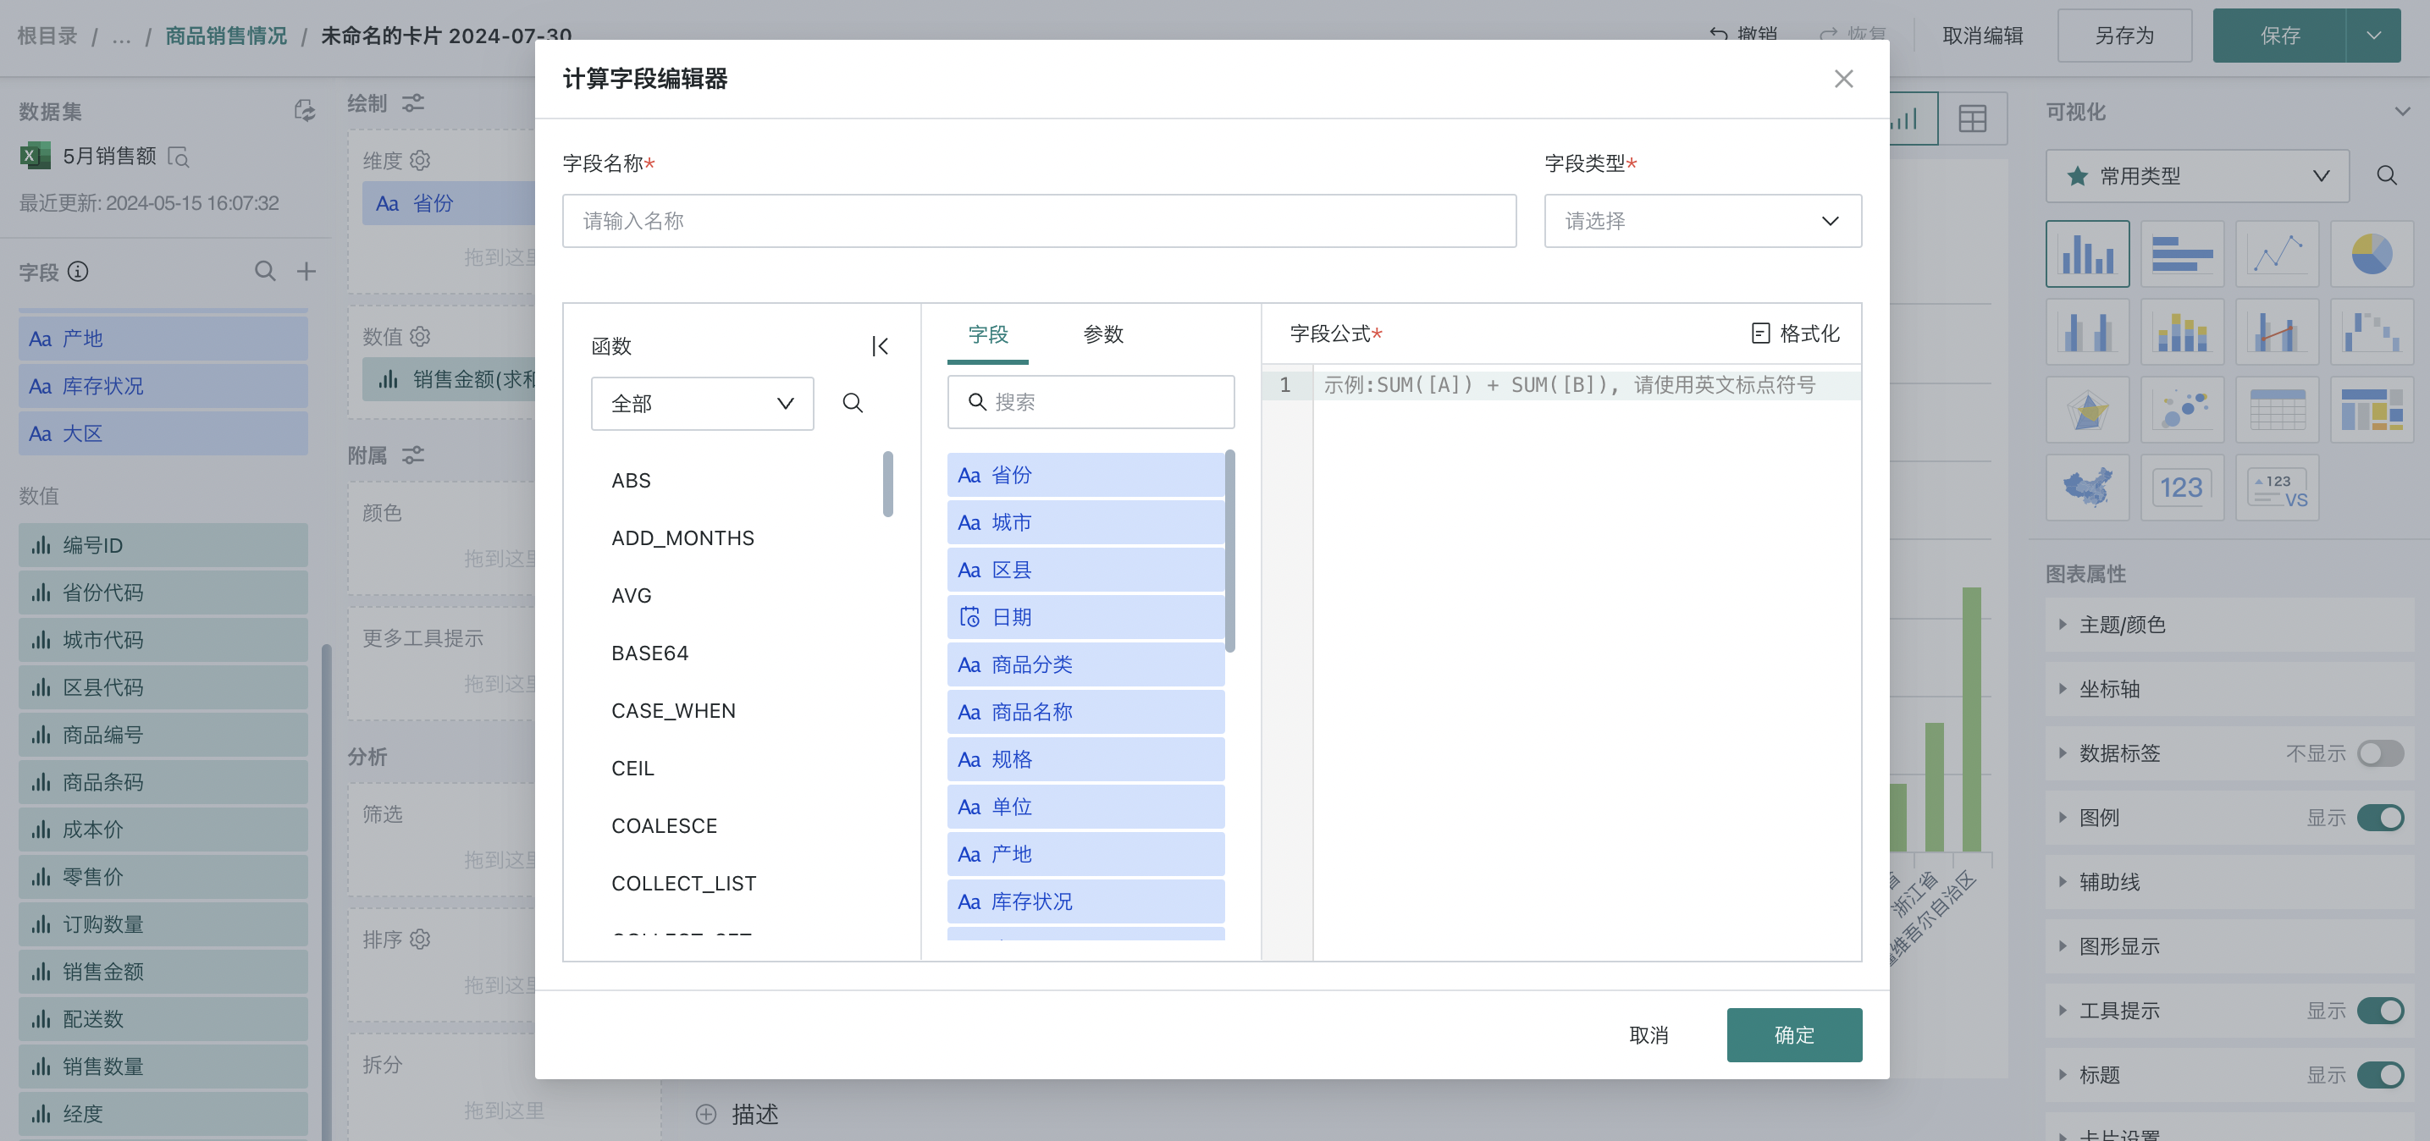The width and height of the screenshot is (2430, 1141).
Task: Expand the 常用类型 chart type dropdown
Action: [x=2196, y=175]
